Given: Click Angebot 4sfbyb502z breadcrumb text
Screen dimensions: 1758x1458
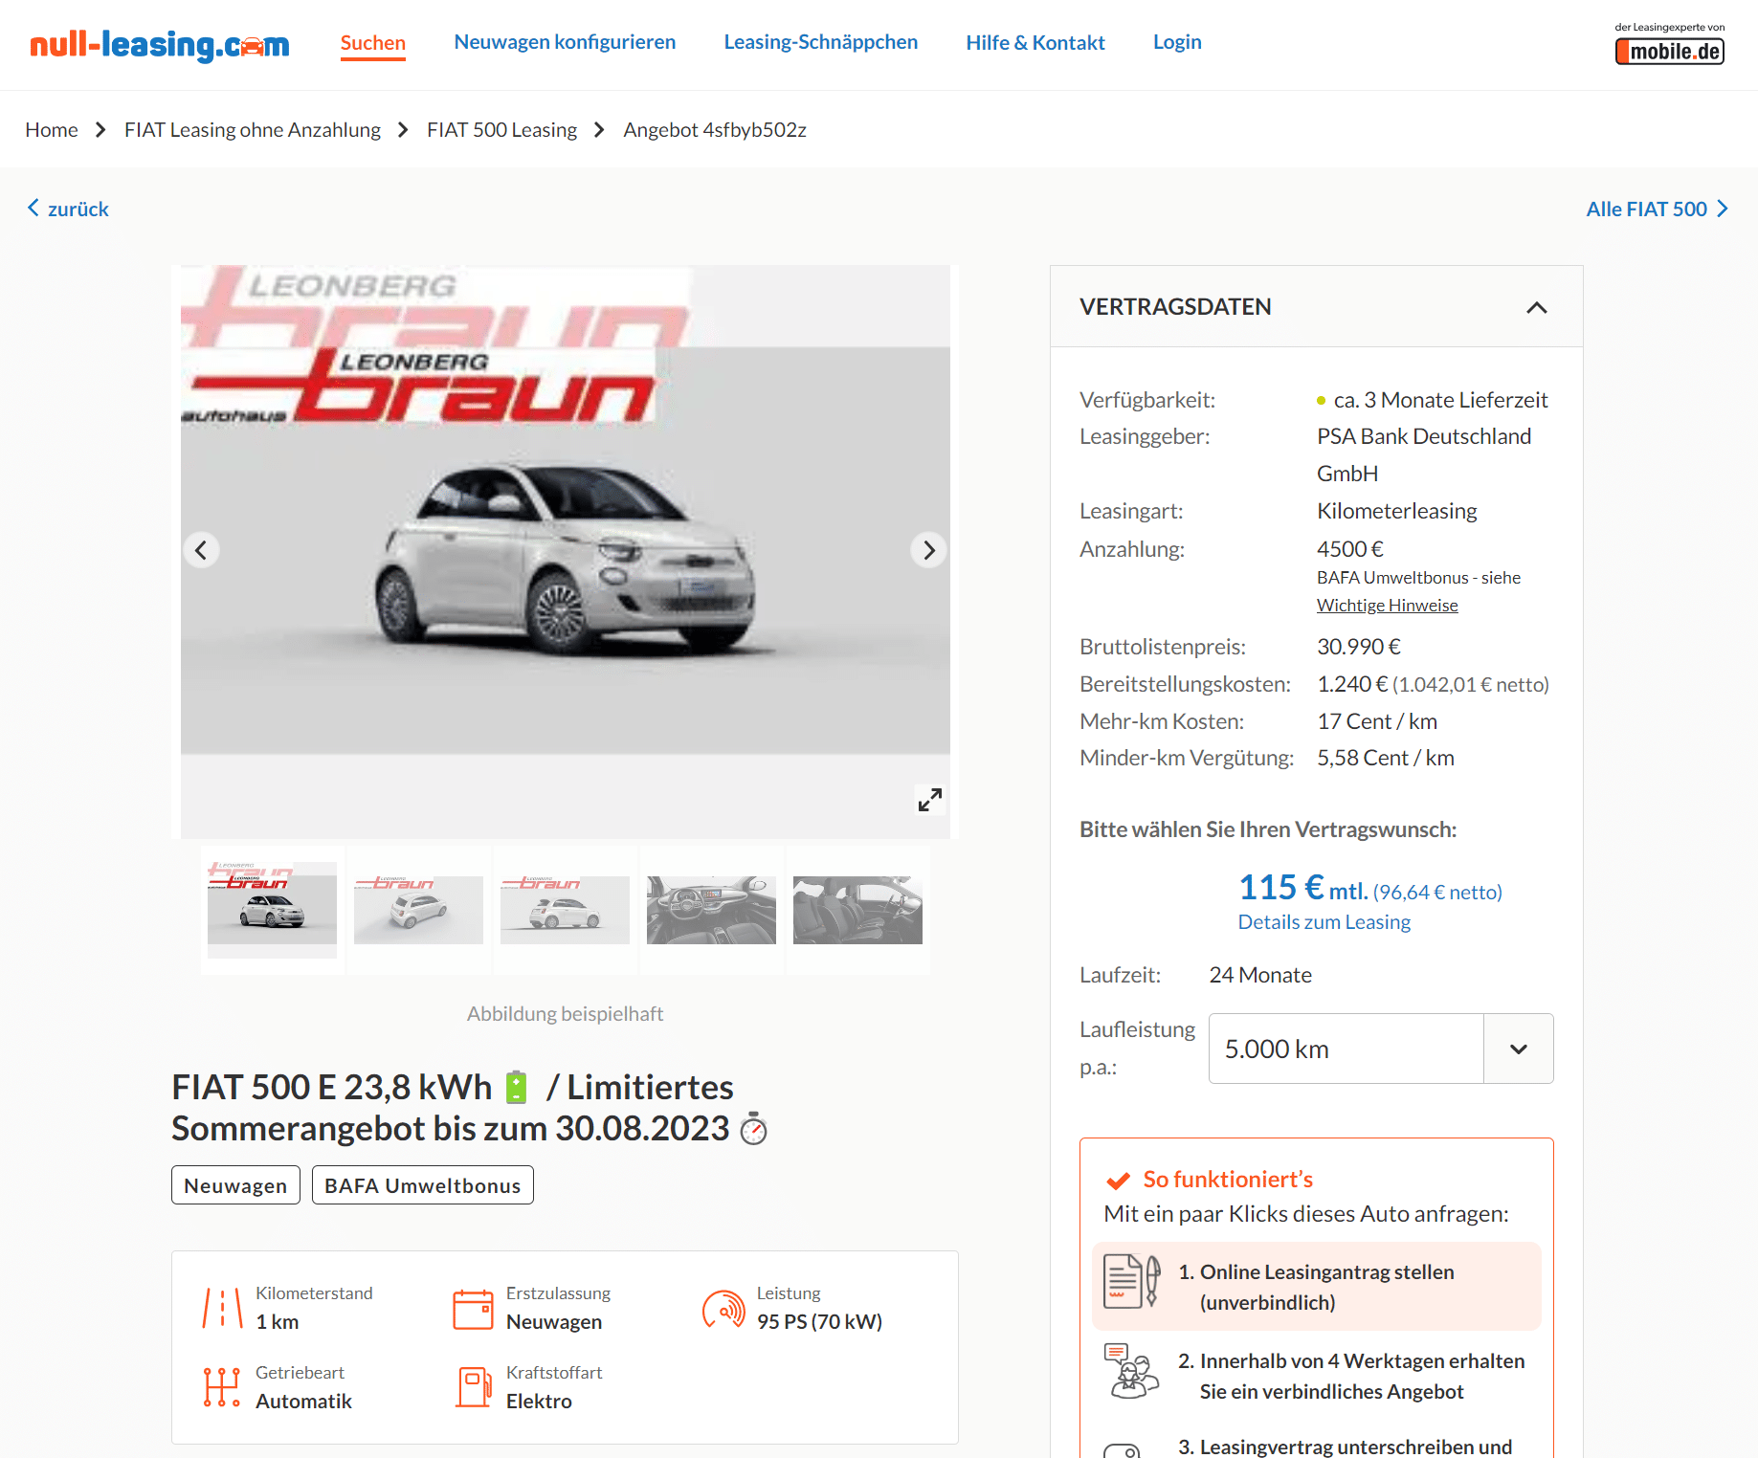Looking at the screenshot, I should (x=715, y=129).
